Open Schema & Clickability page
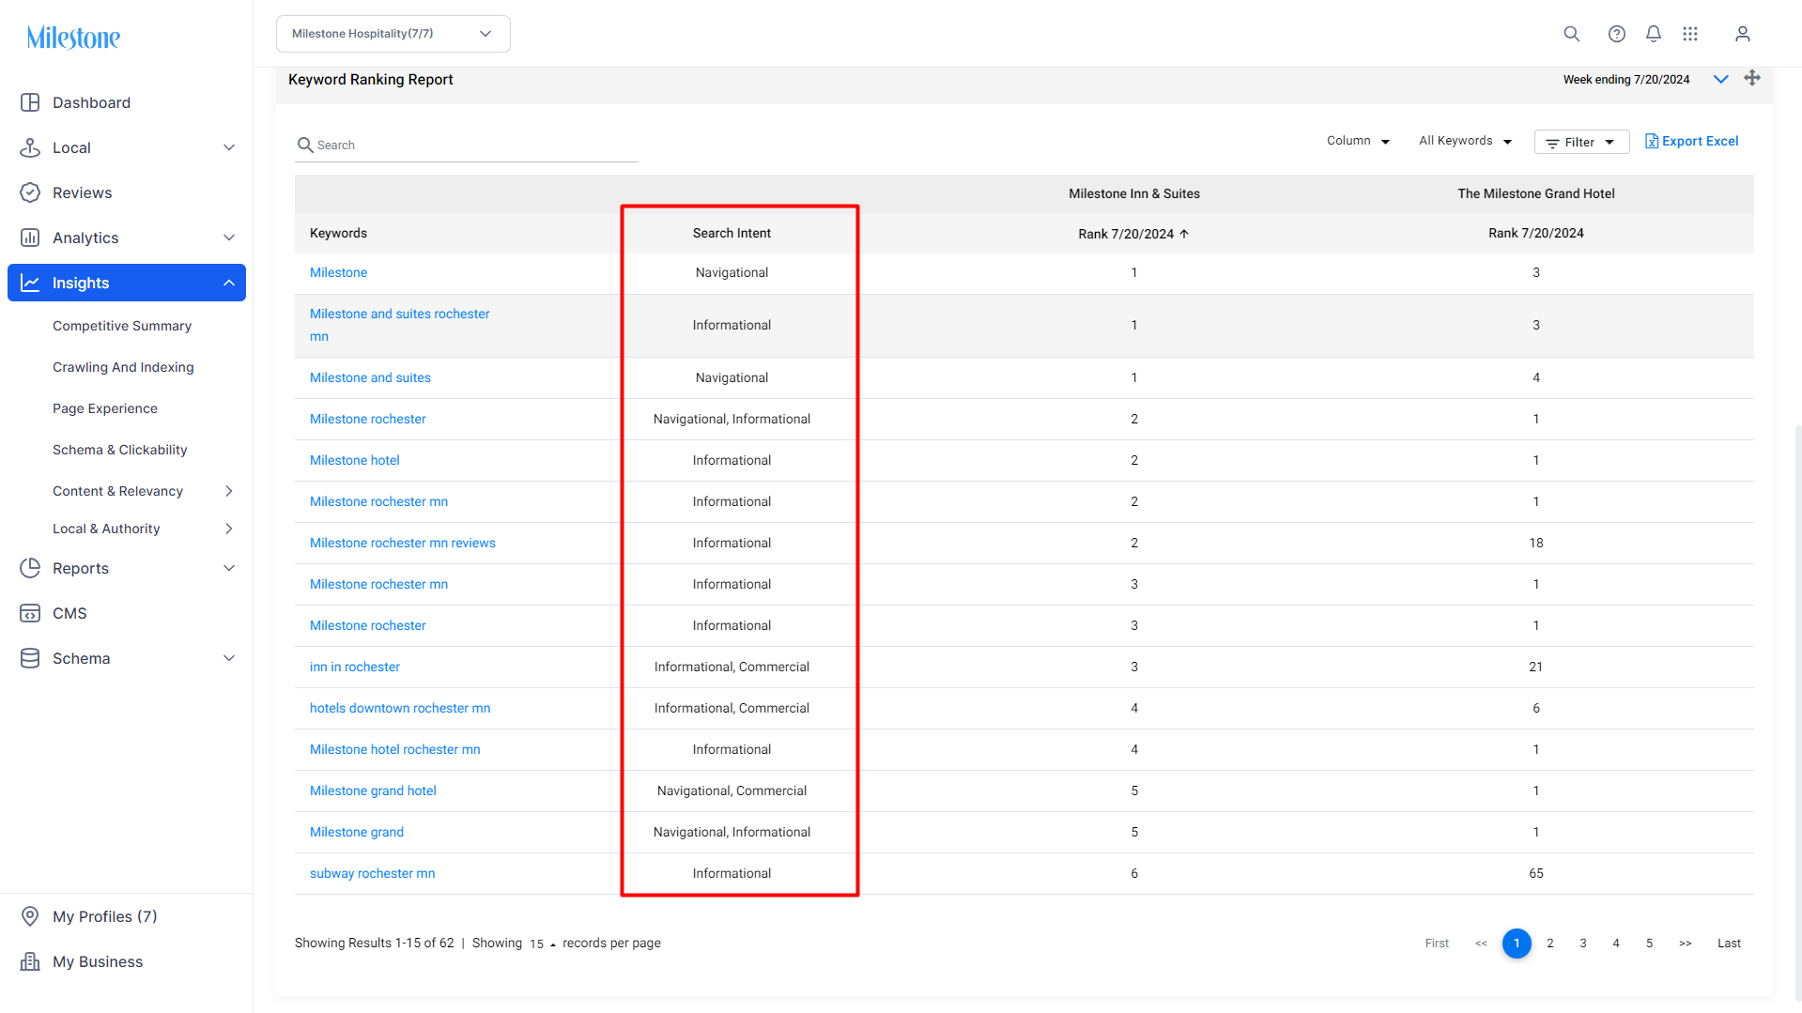The width and height of the screenshot is (1802, 1013). pos(120,450)
